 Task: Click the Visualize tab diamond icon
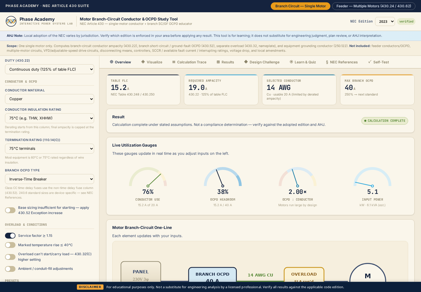click(143, 62)
